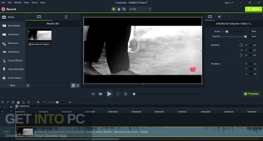263x141 pixels.
Task: Click the Cut scissors icon
Action: click(x=13, y=102)
